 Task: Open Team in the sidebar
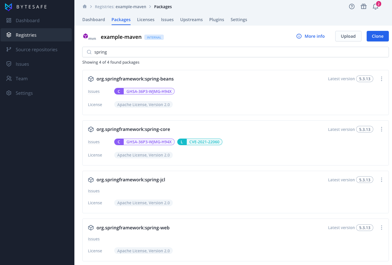(36, 79)
